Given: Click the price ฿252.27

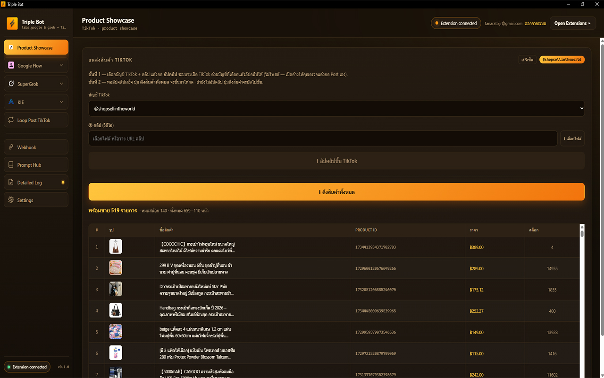Looking at the screenshot, I should pos(477,311).
